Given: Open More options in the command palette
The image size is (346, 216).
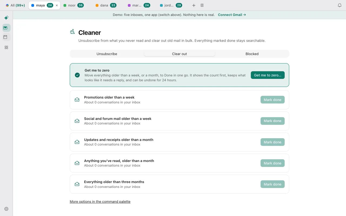Looking at the screenshot, I should [100, 202].
